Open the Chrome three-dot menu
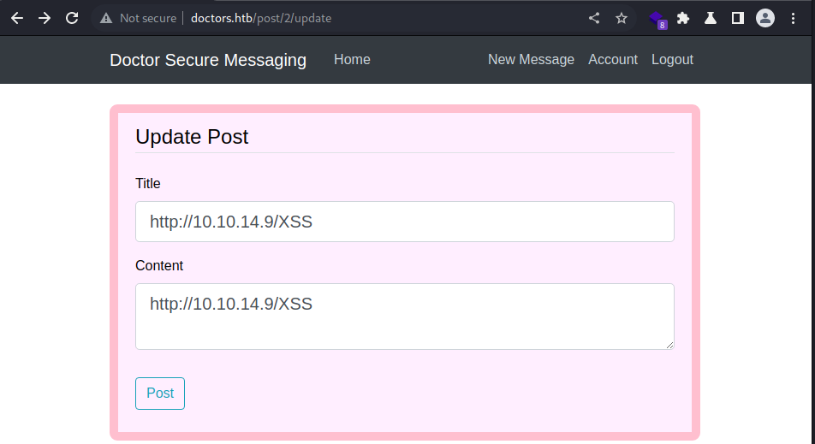Screen dimensions: 815x444 793,18
